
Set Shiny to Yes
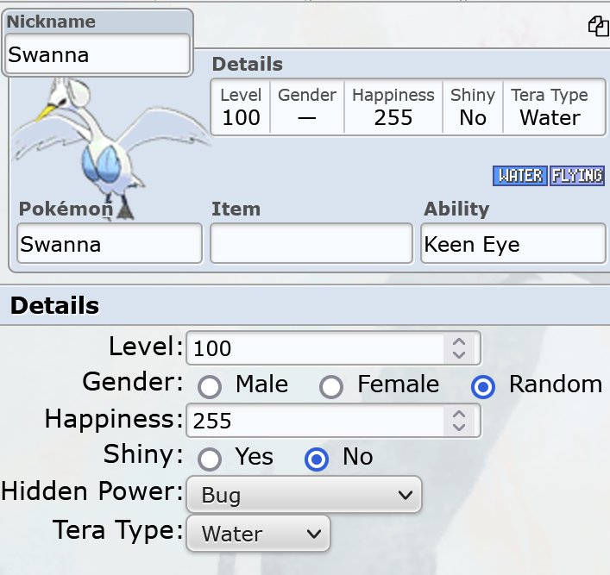click(210, 459)
